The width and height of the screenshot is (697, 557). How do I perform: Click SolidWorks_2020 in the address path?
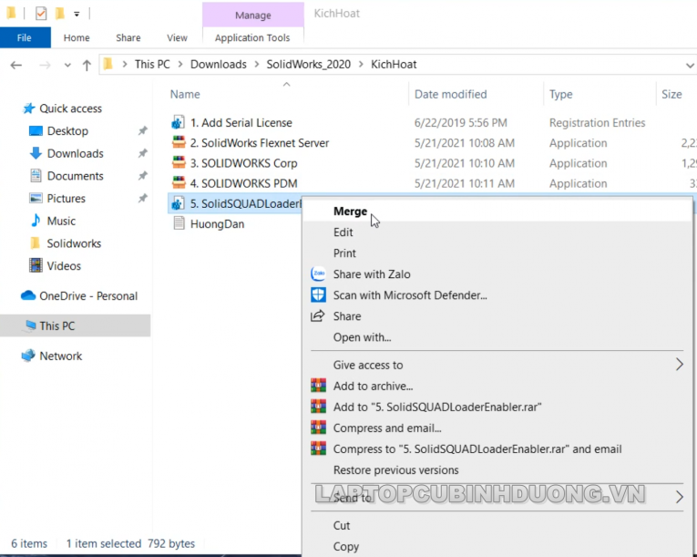309,65
